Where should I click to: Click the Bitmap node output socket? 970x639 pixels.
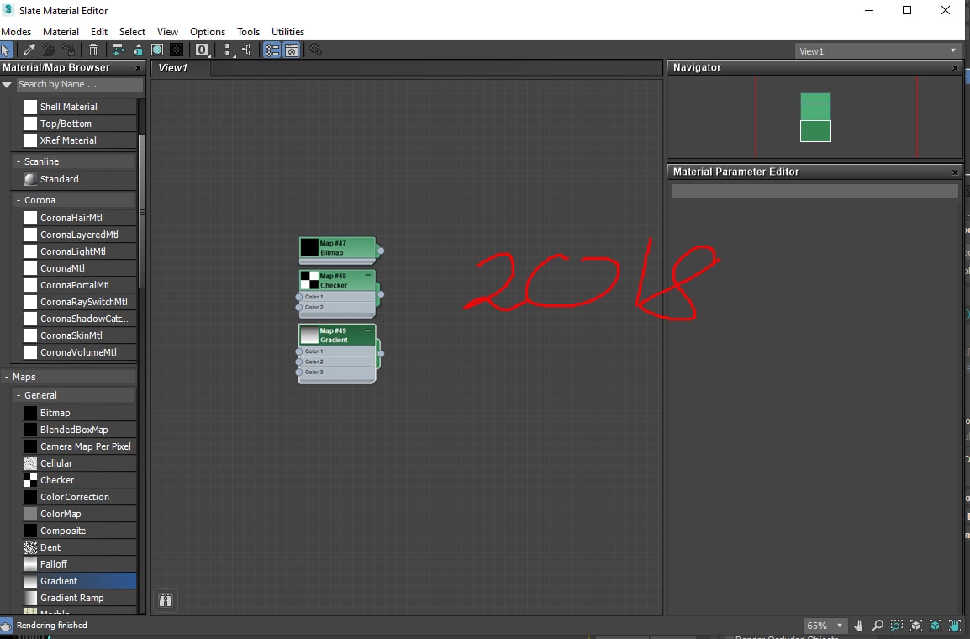tap(381, 251)
